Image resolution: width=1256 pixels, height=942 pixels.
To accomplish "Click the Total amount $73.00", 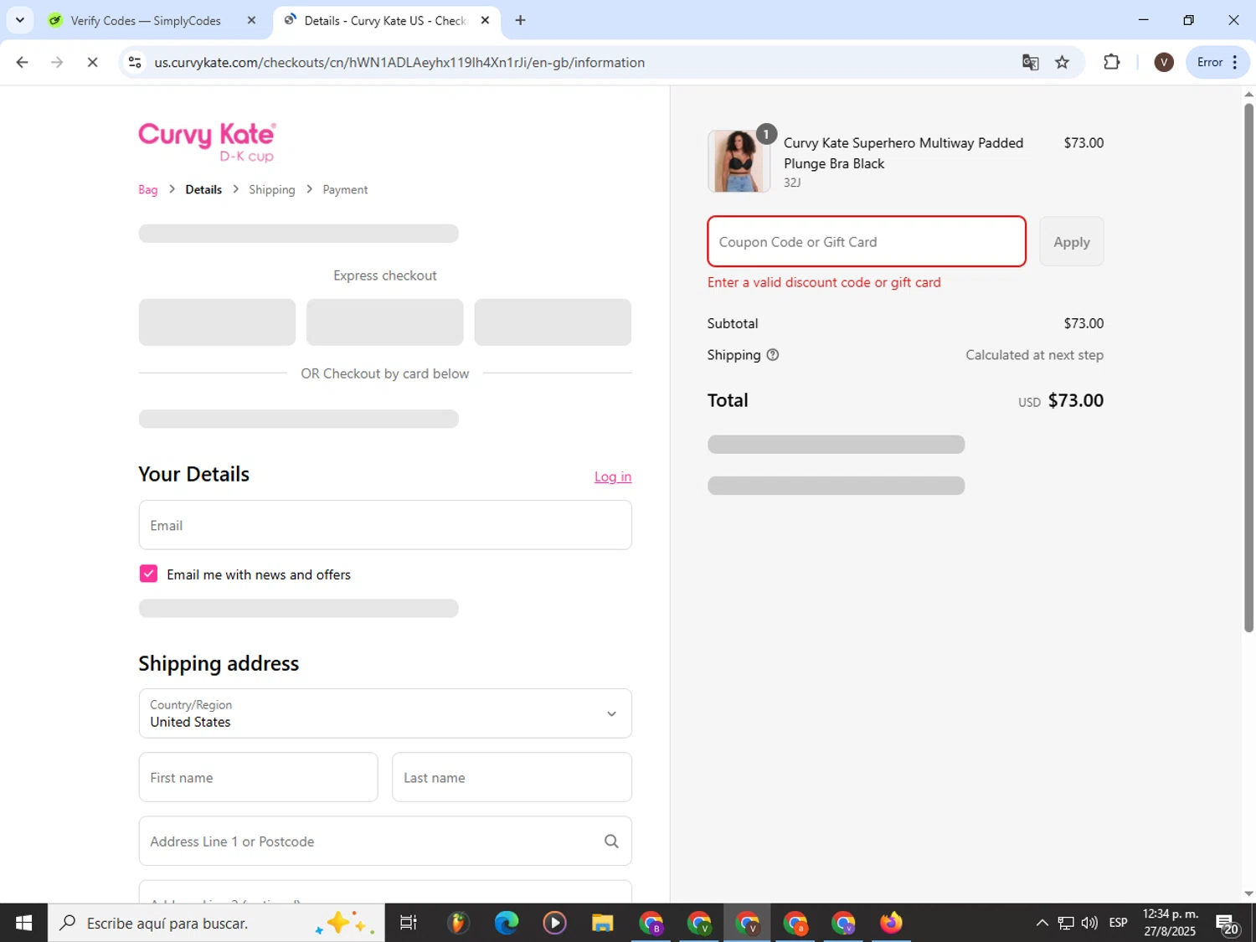I will [1075, 400].
